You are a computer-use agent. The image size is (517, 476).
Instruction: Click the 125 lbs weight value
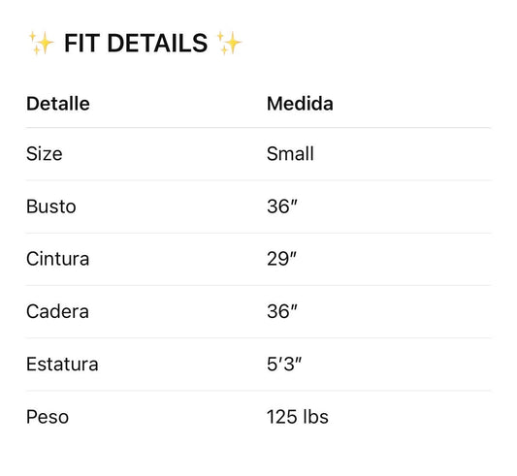pyautogui.click(x=298, y=417)
